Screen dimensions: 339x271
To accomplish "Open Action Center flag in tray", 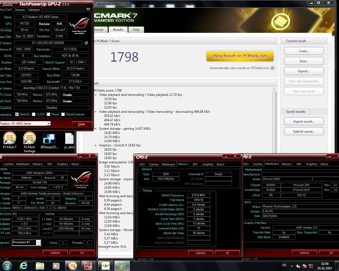I will coord(305,266).
